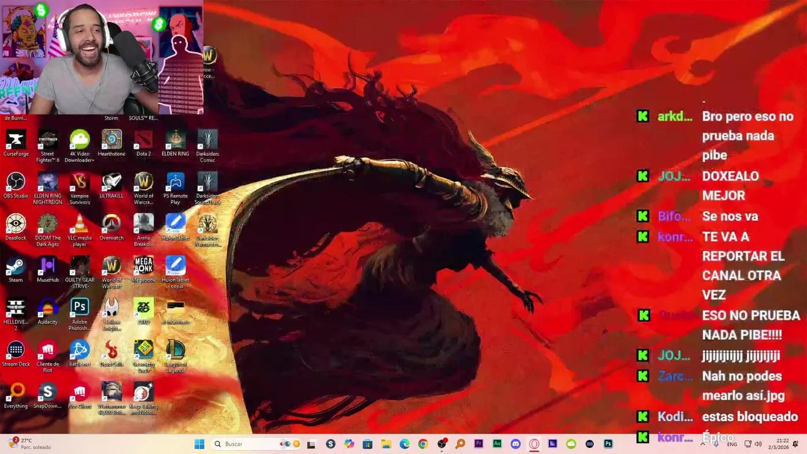Click the streamer webcam overlay
The image size is (807, 454).
pos(102,57)
